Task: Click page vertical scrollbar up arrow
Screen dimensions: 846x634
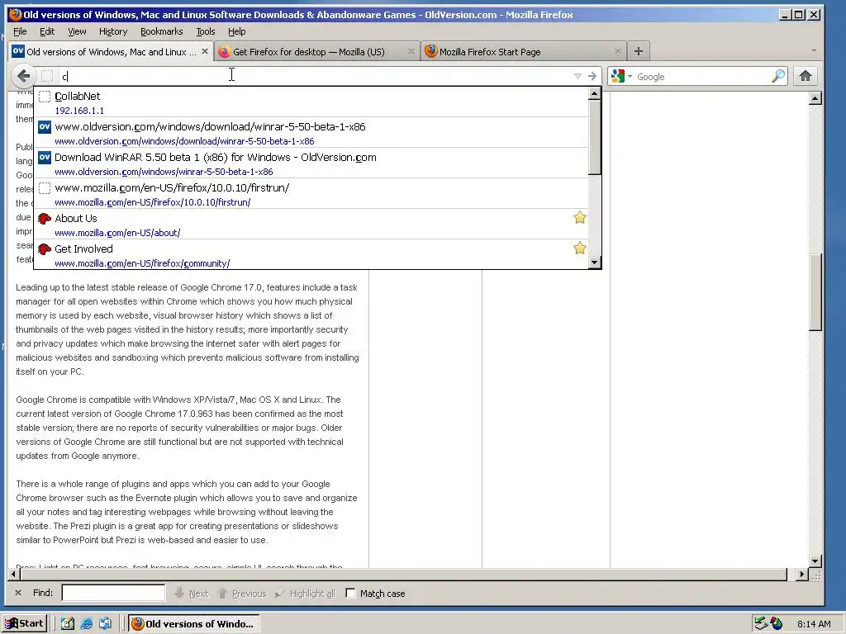Action: tap(815, 98)
